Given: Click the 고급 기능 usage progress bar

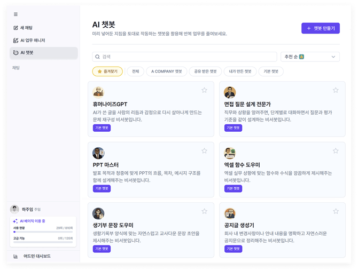Looking at the screenshot, I should (43, 242).
